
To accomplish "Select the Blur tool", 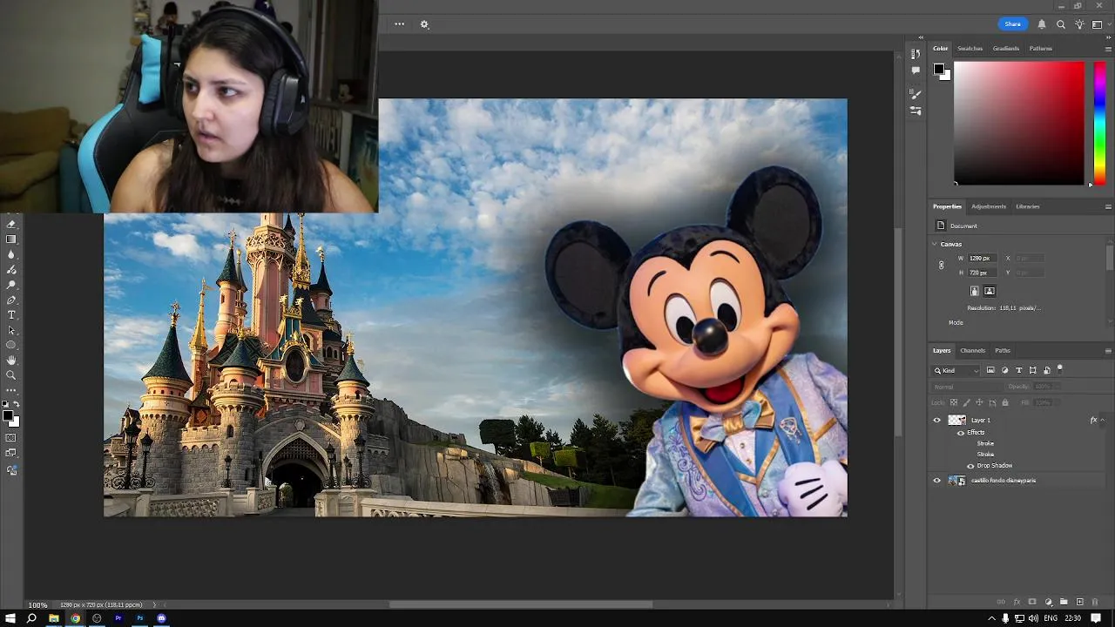I will 11,254.
